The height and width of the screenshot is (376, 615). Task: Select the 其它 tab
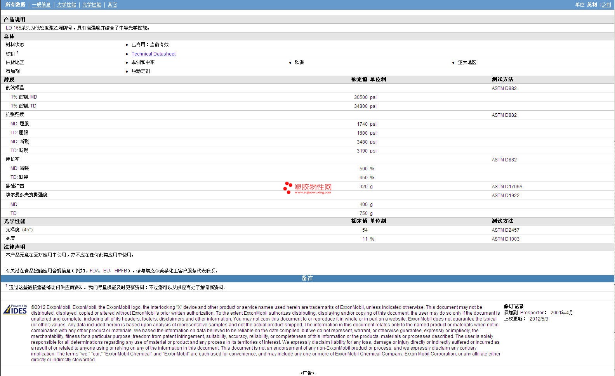[x=112, y=5]
